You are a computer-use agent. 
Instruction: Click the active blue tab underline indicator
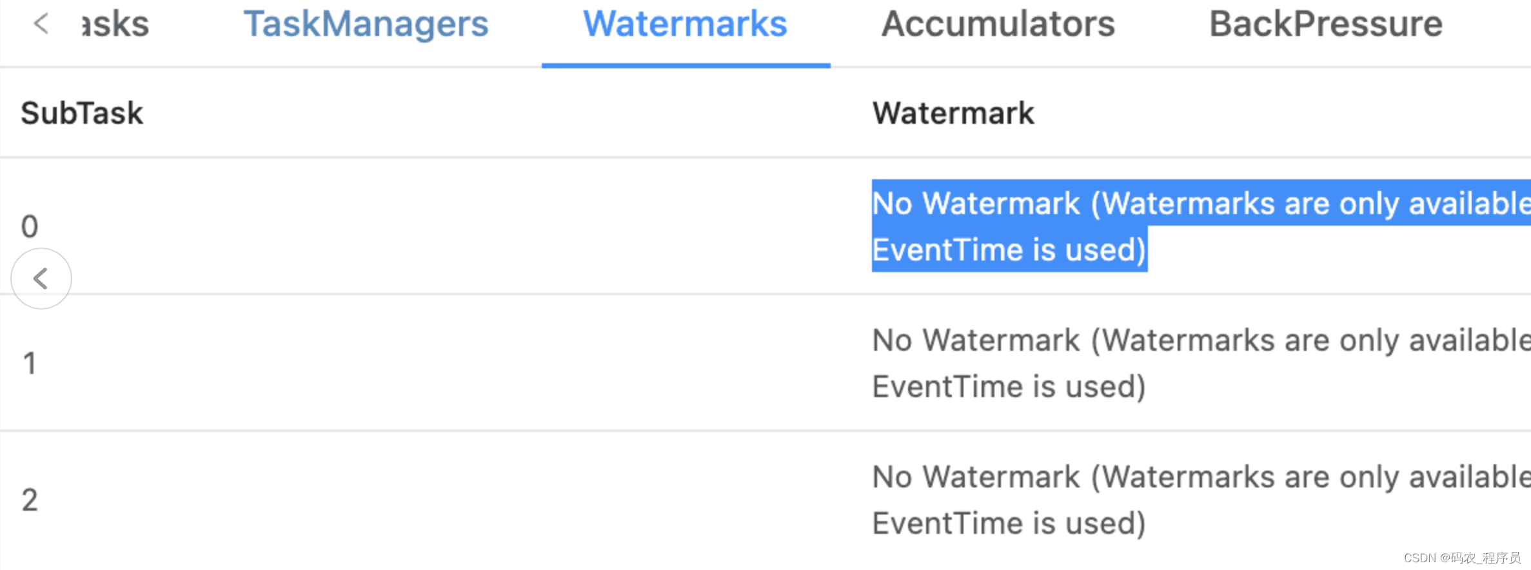[686, 64]
